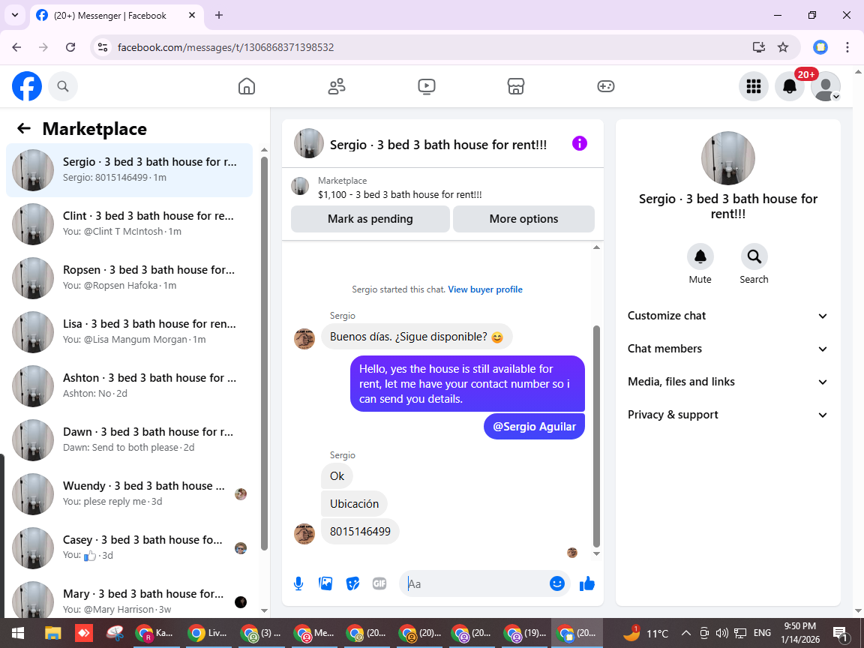864x648 pixels.
Task: Mute this conversation with bell icon
Action: (700, 256)
